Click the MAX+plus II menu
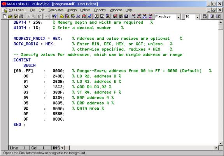 tap(17, 10)
